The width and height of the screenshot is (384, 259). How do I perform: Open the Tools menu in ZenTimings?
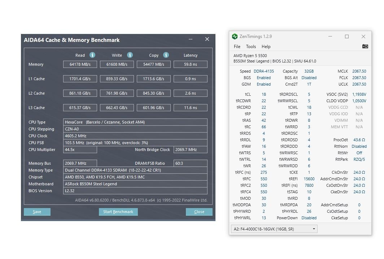251,47
